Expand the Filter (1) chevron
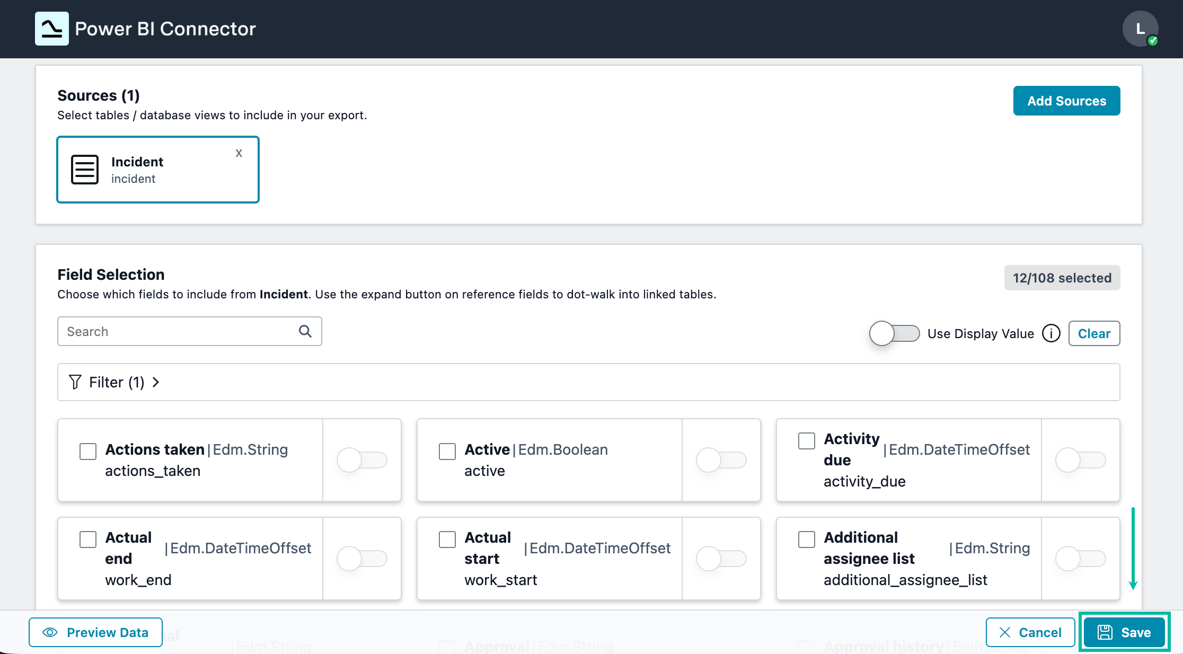This screenshot has height=654, width=1183. coord(156,382)
